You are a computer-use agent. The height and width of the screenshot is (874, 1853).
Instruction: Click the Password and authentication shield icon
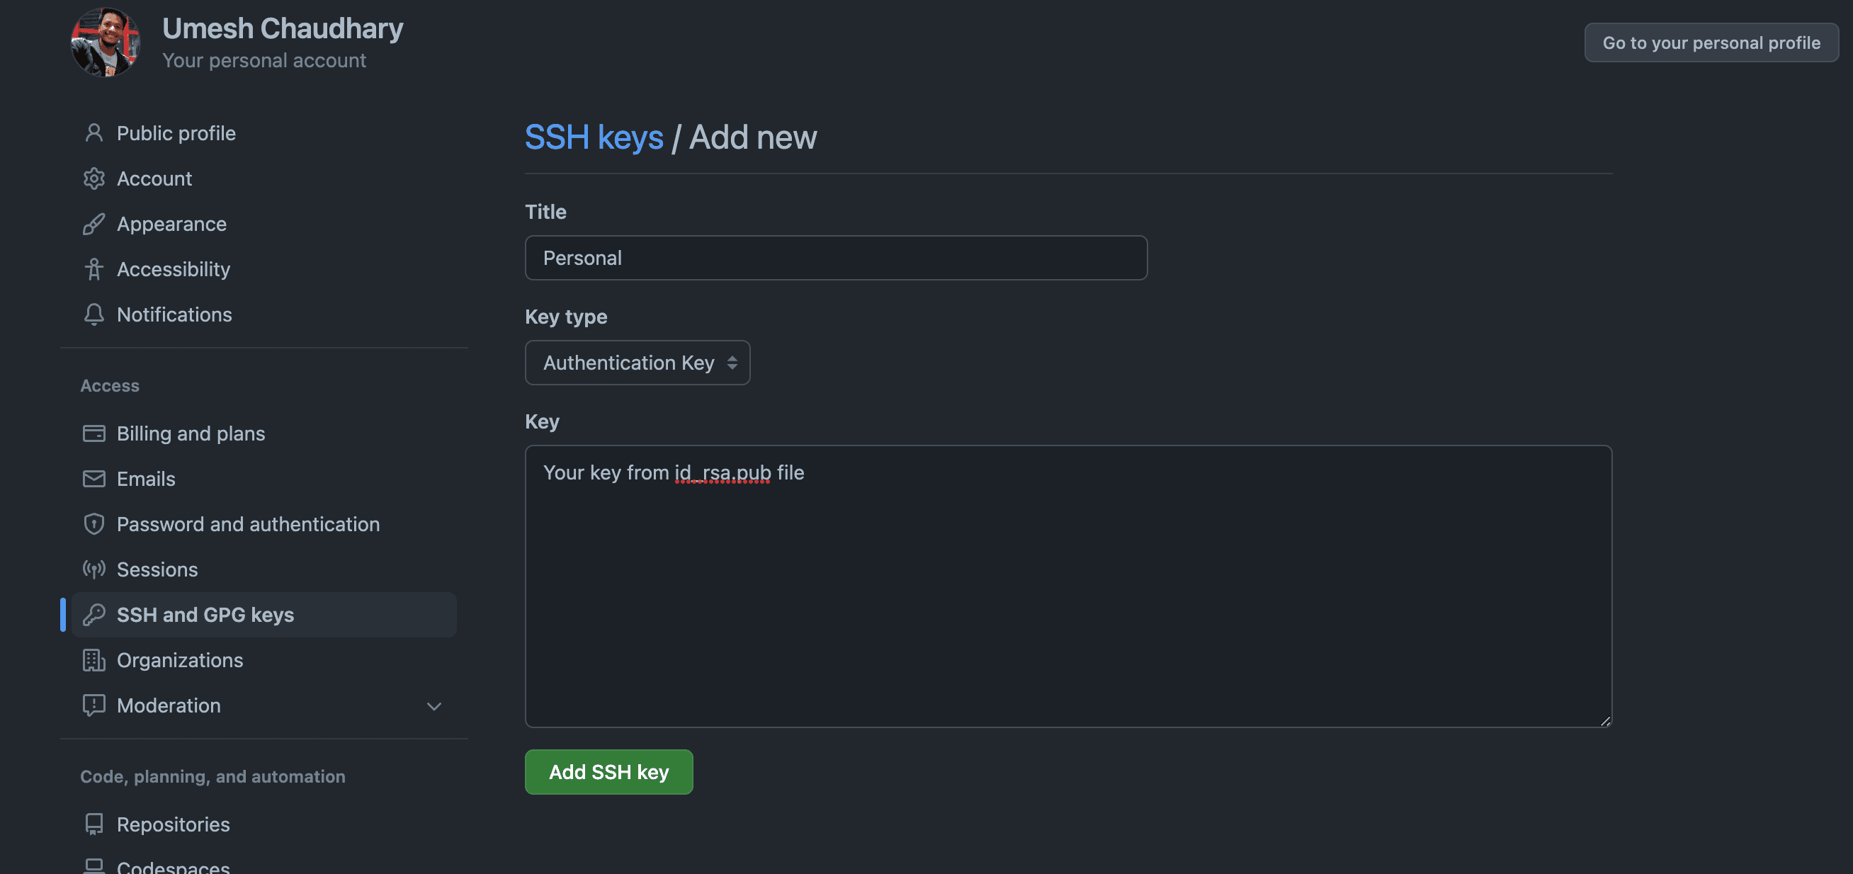coord(94,523)
